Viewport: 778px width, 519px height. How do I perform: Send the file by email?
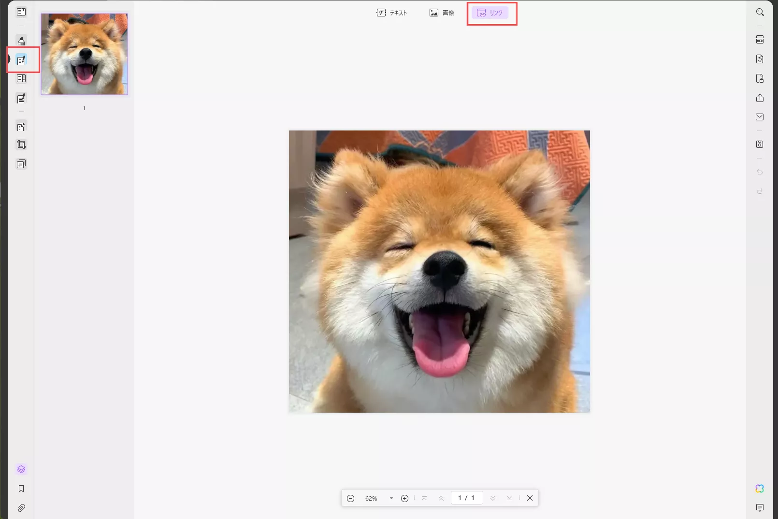(760, 117)
